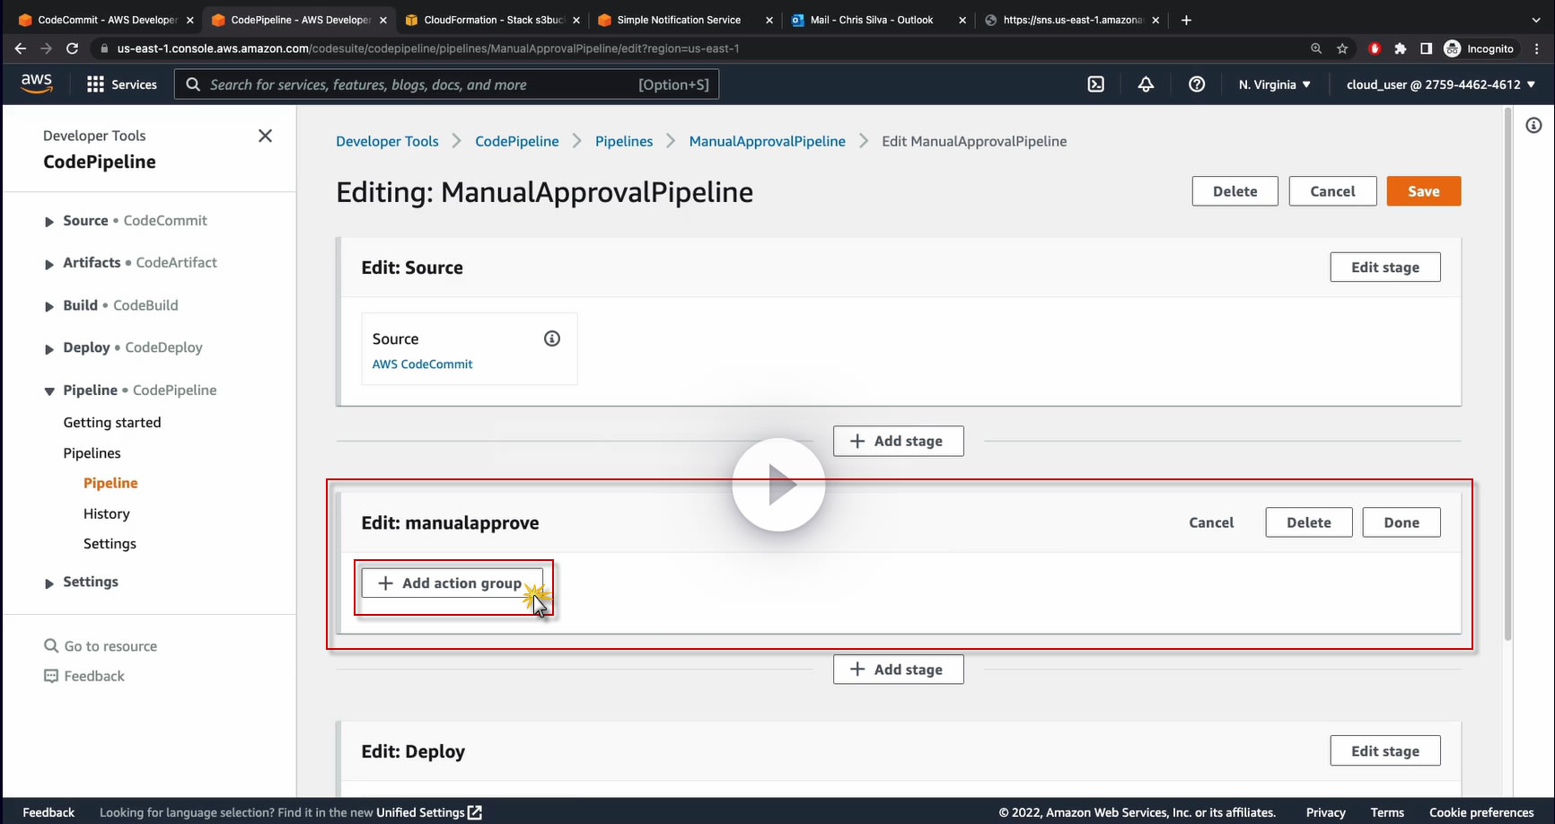1555x824 pixels.
Task: Click the Add action group button
Action: click(x=452, y=583)
